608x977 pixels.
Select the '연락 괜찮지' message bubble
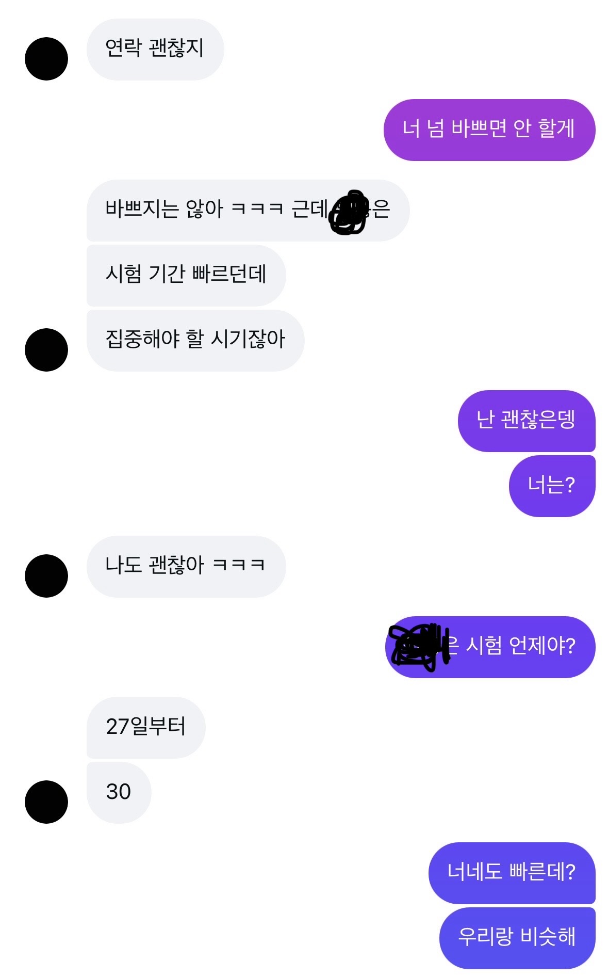click(155, 50)
